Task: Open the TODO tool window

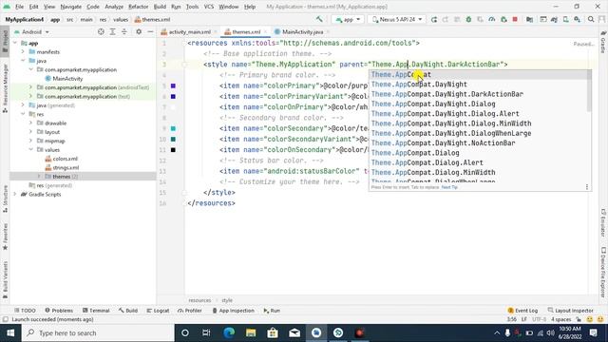Action: (25, 311)
